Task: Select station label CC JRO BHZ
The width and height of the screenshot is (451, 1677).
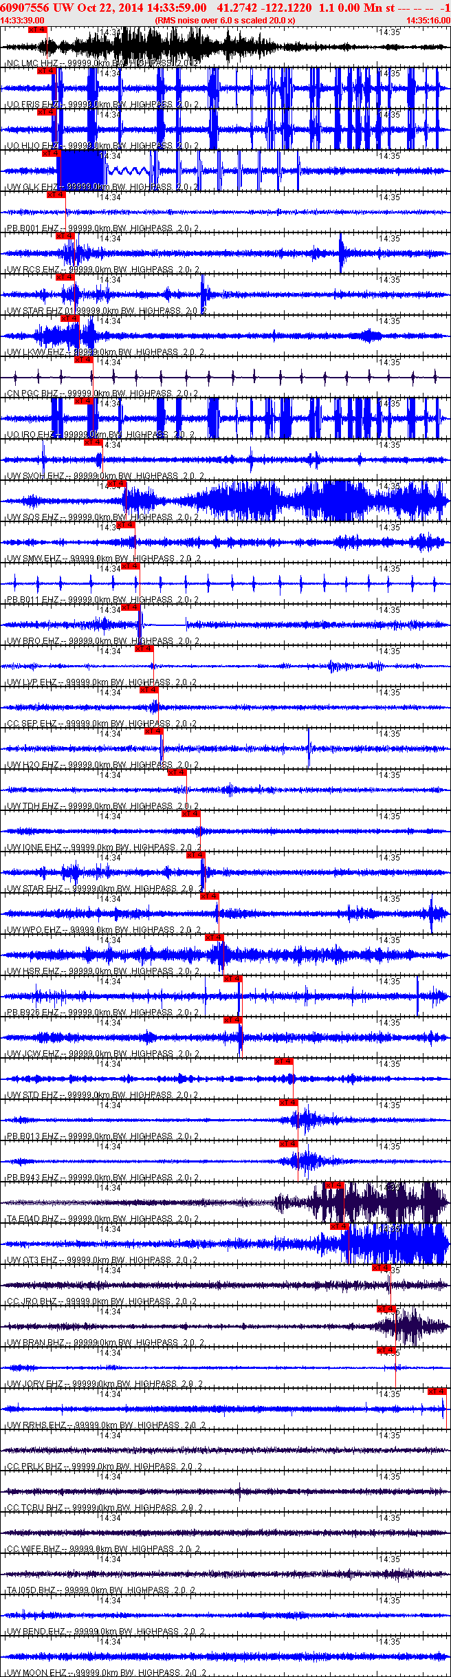Action: click(x=32, y=1301)
